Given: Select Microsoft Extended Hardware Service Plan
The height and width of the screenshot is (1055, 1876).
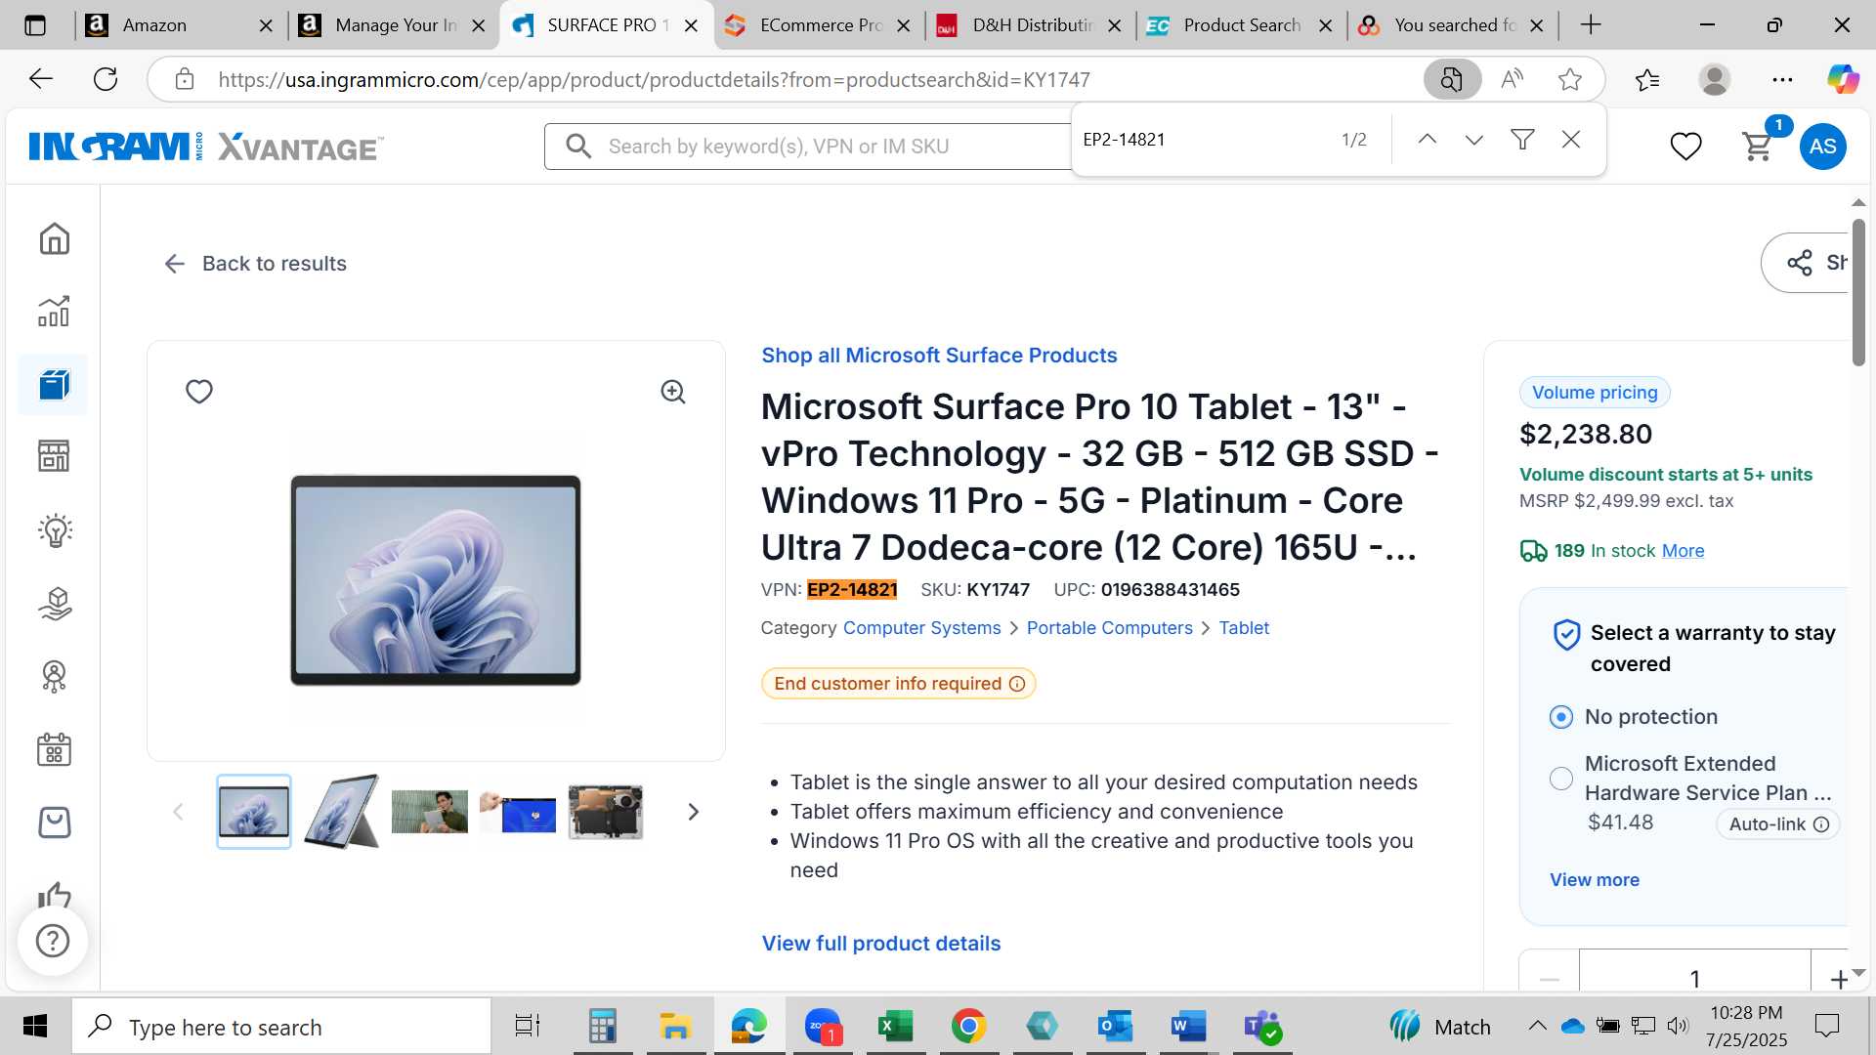Looking at the screenshot, I should pyautogui.click(x=1561, y=779).
